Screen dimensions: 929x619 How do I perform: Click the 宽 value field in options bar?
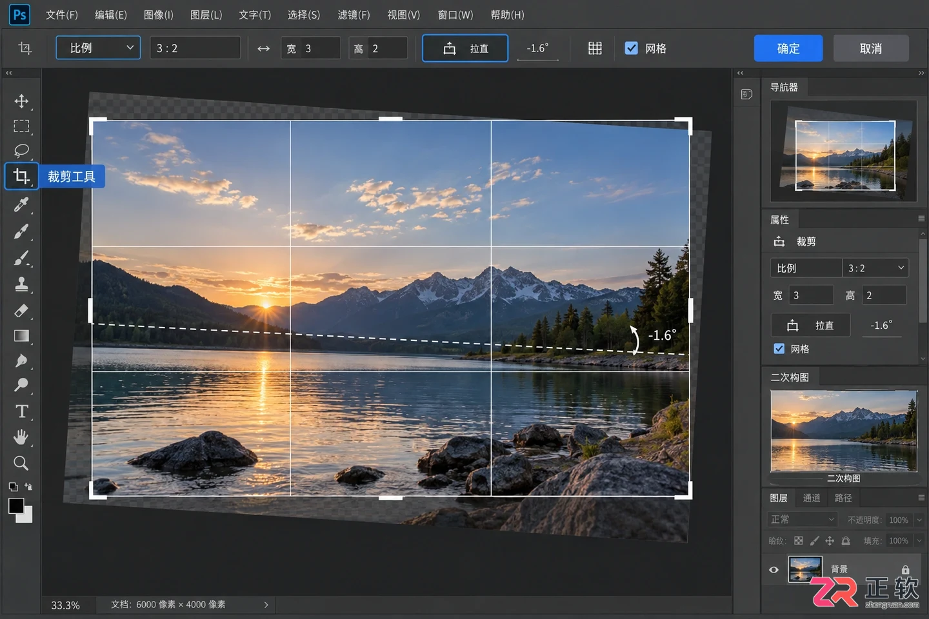[311, 48]
